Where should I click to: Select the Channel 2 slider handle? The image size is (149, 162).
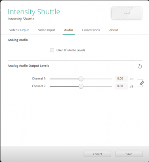[x=81, y=86]
